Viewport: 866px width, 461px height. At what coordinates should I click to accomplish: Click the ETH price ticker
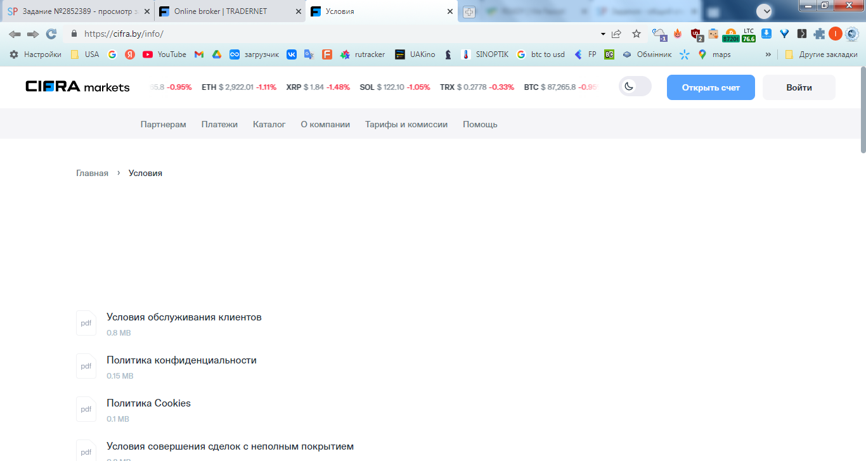[x=239, y=87]
